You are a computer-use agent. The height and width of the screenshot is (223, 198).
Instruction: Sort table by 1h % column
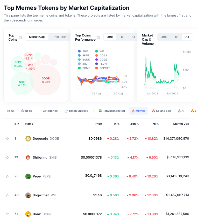tap(116, 124)
